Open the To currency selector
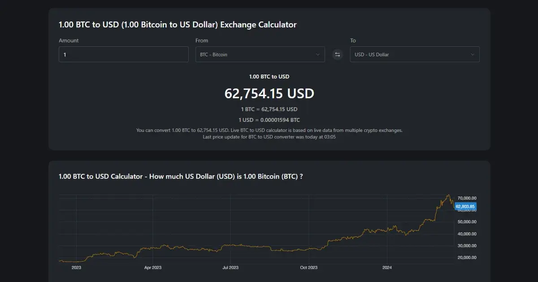The height and width of the screenshot is (282, 538). [x=415, y=54]
